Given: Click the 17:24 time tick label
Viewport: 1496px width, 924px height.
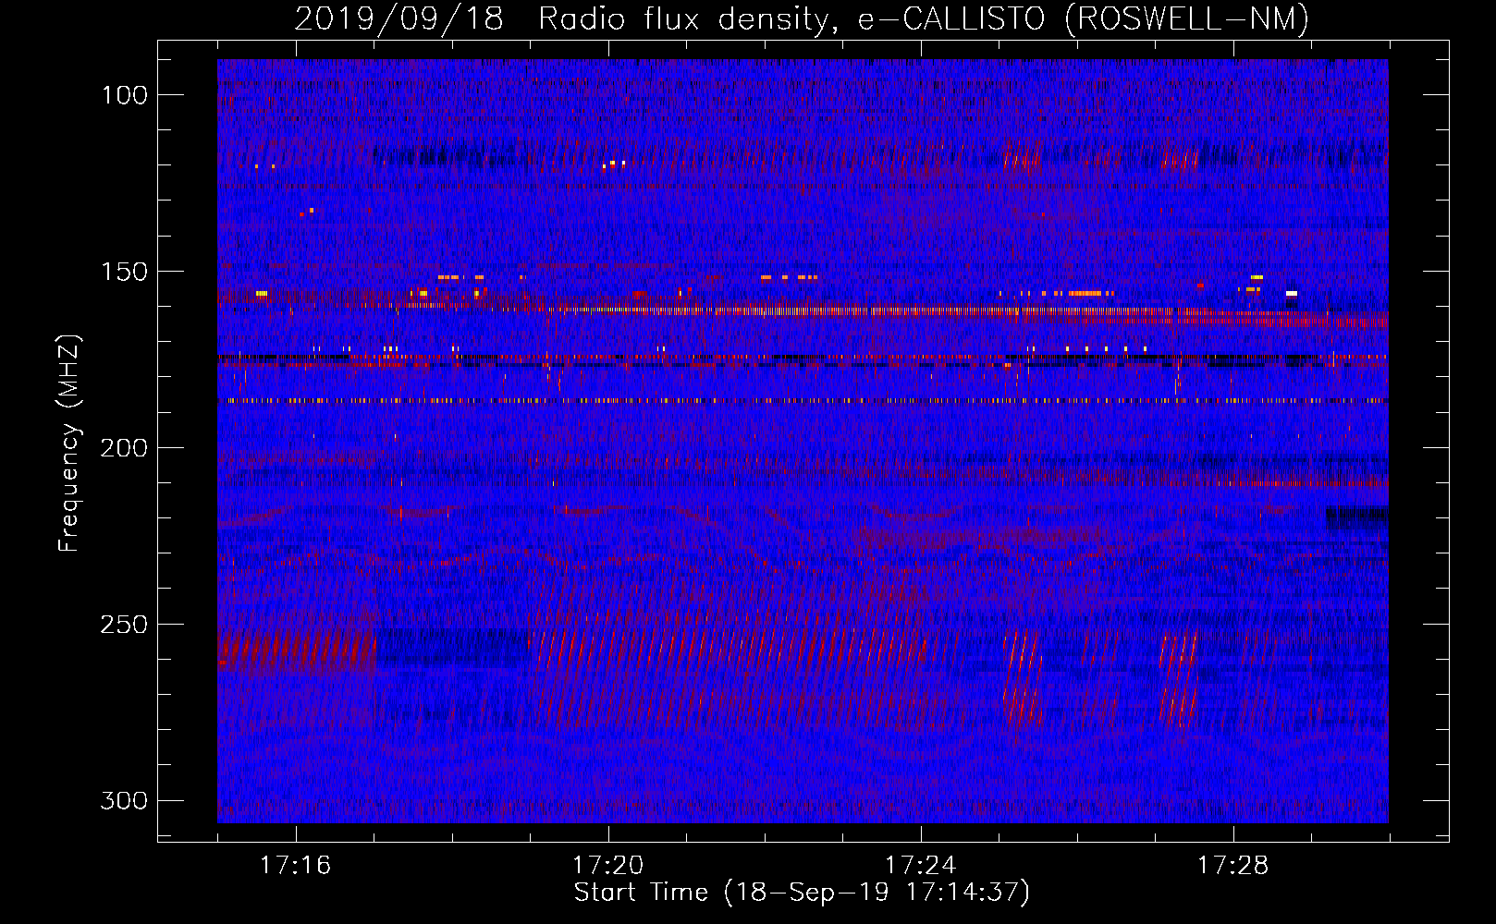Looking at the screenshot, I should click(x=921, y=866).
